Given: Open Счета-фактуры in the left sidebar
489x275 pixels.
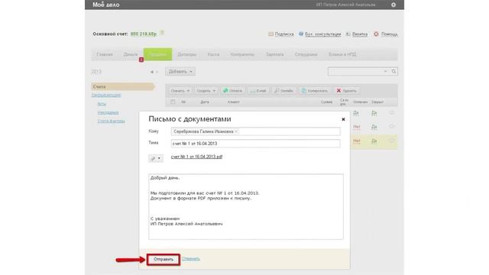Looking at the screenshot, I should (x=112, y=121).
